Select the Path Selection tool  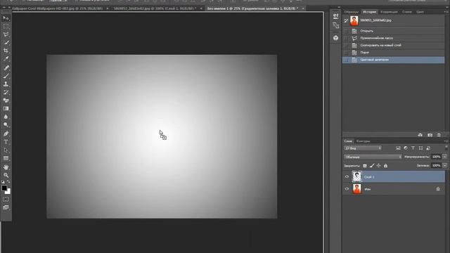[x=6, y=150]
